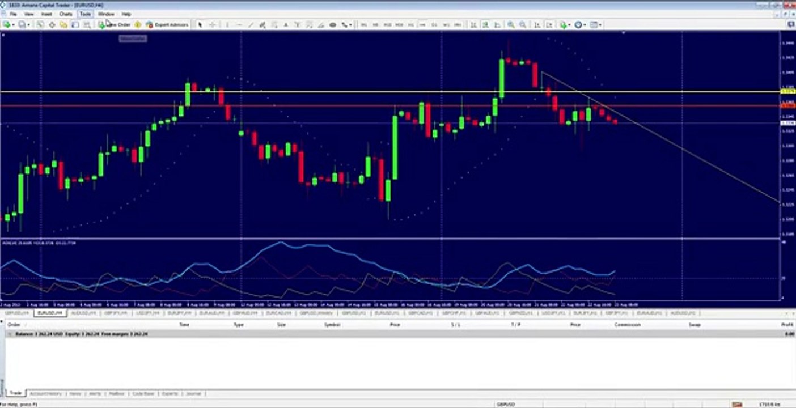
Task: Open the templates dropdown
Action: 595,24
